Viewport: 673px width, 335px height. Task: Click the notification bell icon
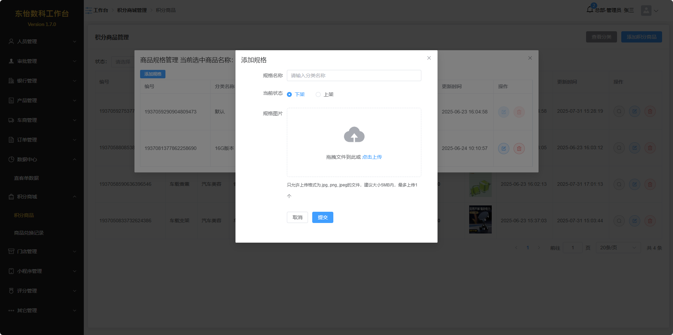pyautogui.click(x=590, y=9)
